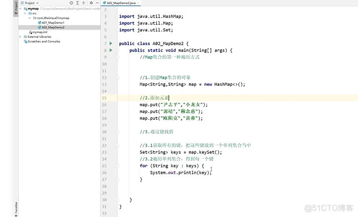358x217 pixels.
Task: Expand the External Libraries node
Action: 20,37
